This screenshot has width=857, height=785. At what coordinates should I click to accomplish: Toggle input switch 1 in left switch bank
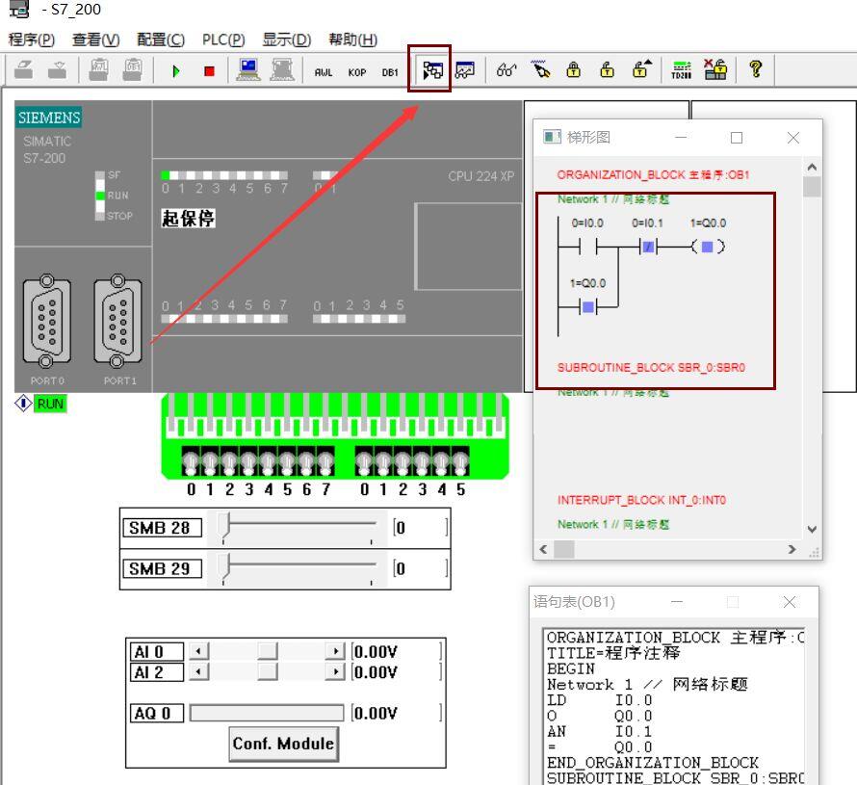210,462
